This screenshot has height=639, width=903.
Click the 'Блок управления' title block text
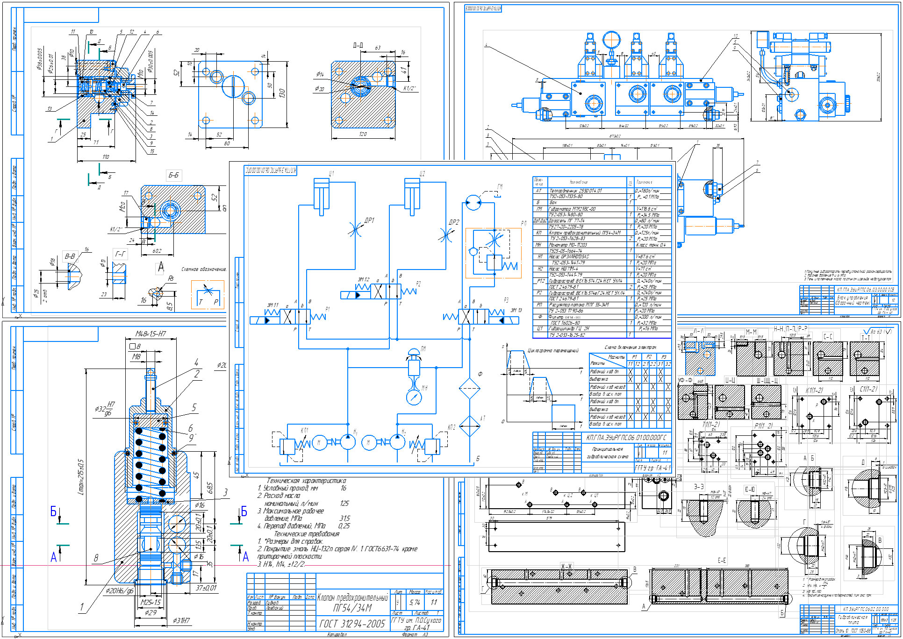click(852, 298)
